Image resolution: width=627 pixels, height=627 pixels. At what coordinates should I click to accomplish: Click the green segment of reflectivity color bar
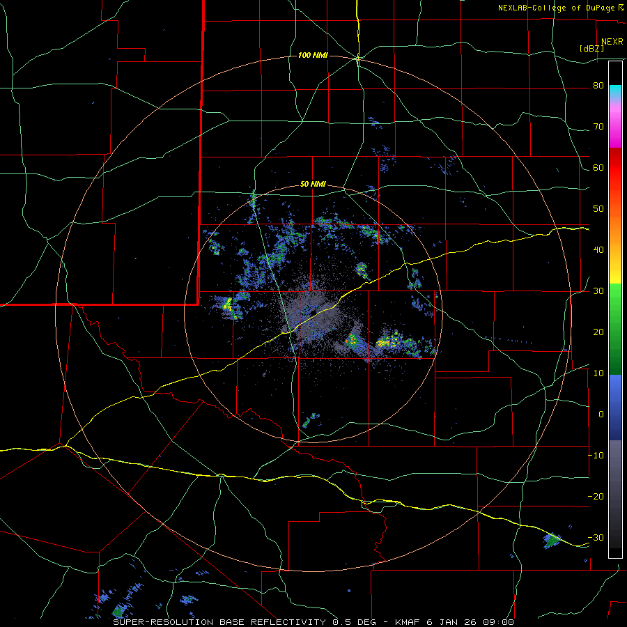(615, 329)
